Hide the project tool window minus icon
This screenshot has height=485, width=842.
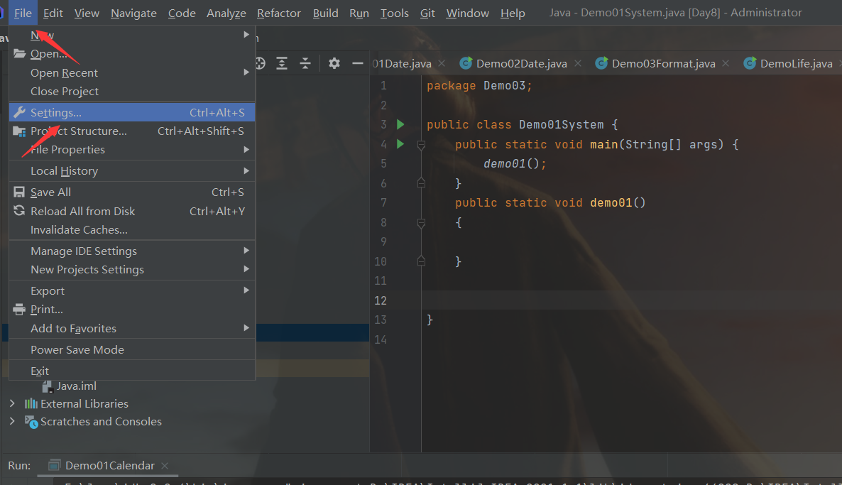(358, 63)
